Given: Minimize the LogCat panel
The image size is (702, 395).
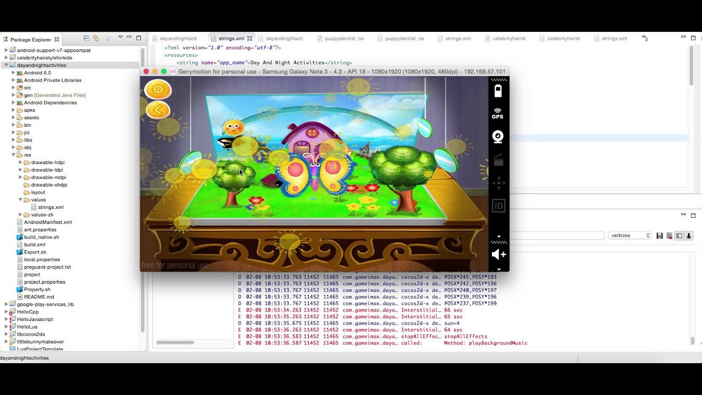Looking at the screenshot, I should pyautogui.click(x=683, y=215).
